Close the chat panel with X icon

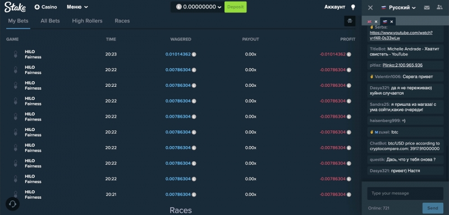coord(370,8)
